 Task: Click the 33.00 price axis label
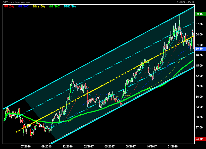point(199,107)
